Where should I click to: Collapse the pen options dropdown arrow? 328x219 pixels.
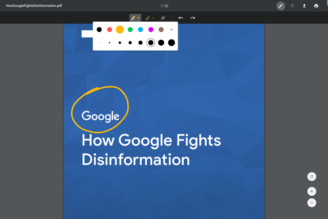pyautogui.click(x=138, y=18)
